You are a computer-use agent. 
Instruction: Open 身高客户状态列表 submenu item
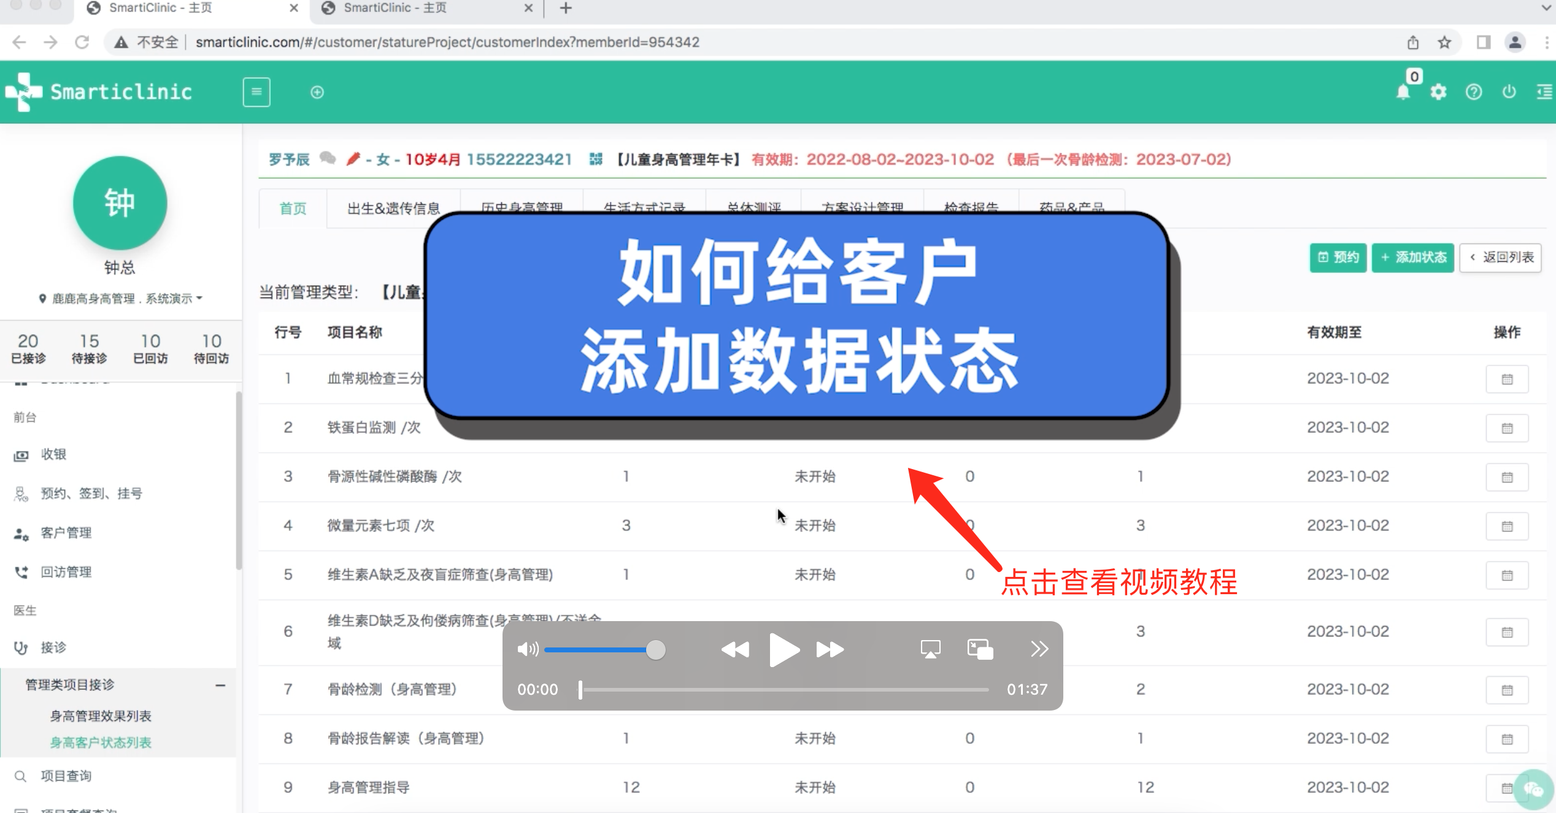pyautogui.click(x=101, y=742)
